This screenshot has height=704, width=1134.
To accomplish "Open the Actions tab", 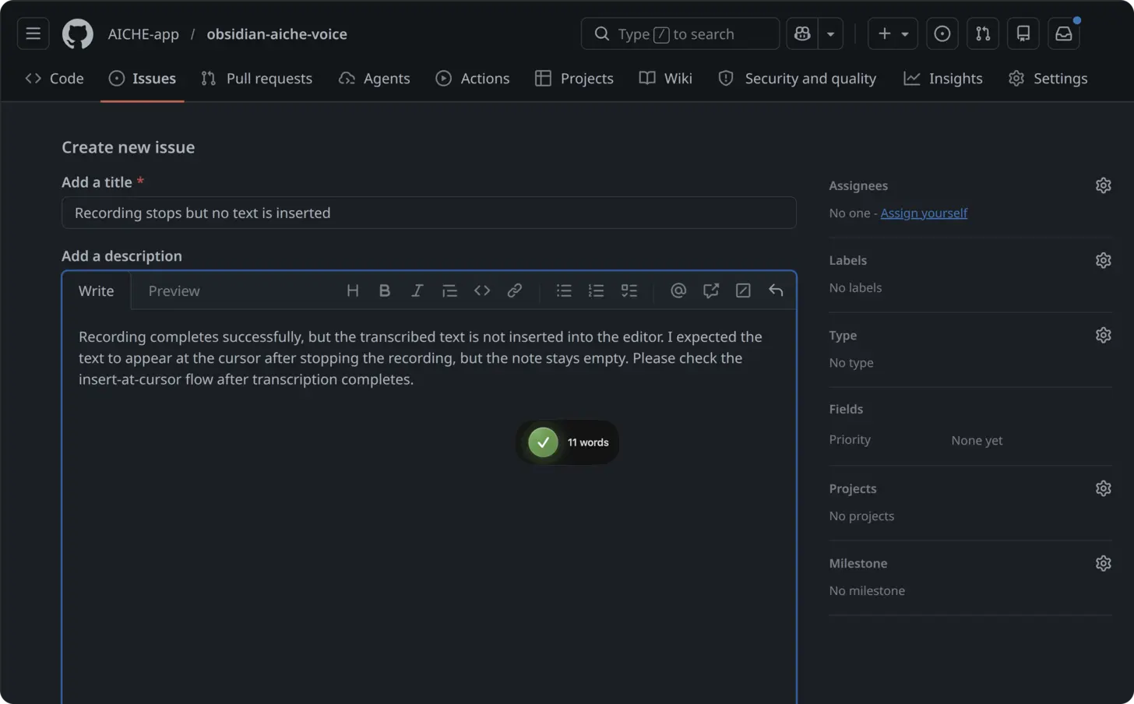I will 473,79.
